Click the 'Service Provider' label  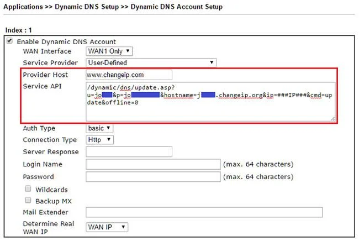pyautogui.click(x=50, y=62)
